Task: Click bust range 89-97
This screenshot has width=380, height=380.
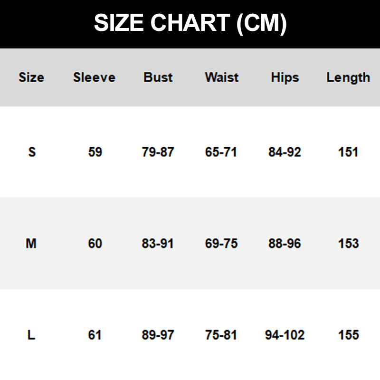Action: [158, 335]
